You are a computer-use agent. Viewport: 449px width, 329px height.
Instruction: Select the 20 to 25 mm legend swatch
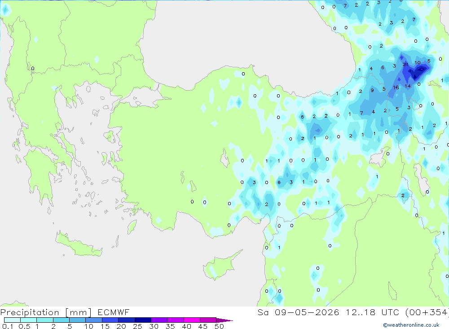coord(126,320)
